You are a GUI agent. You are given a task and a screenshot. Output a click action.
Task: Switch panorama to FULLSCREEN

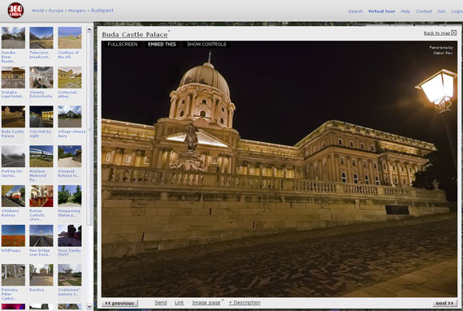tap(123, 45)
